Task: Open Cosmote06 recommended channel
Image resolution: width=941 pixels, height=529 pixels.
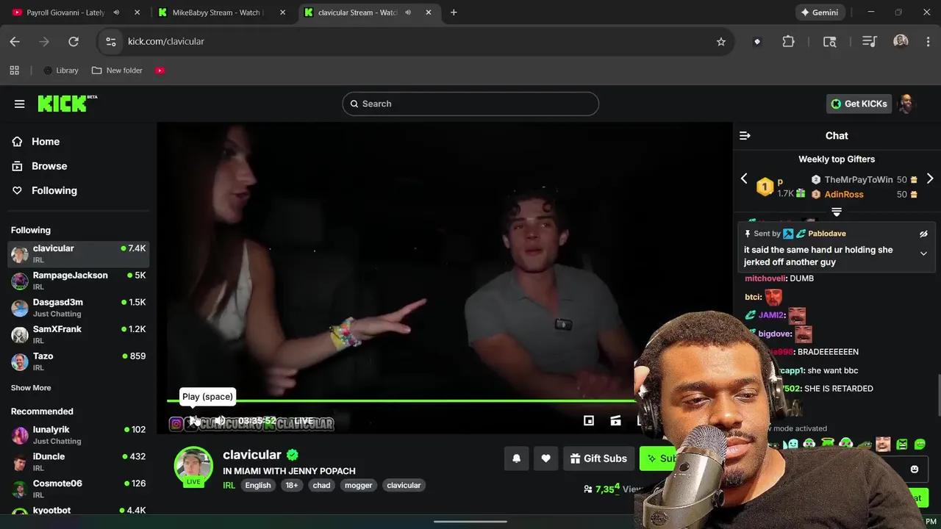Action: [79, 489]
